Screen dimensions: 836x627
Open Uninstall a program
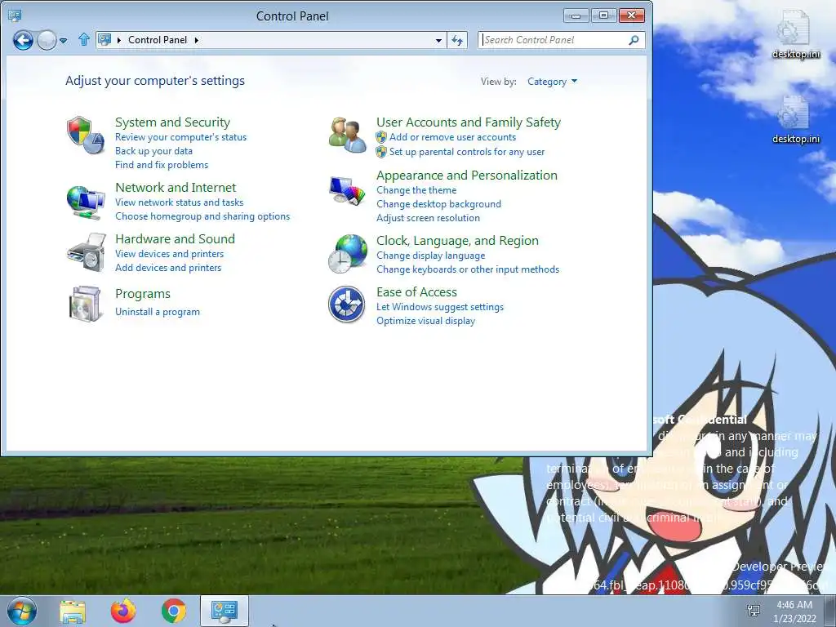158,312
